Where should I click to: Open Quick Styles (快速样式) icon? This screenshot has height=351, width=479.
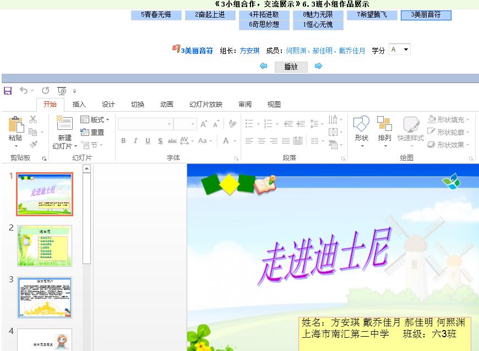click(x=411, y=124)
